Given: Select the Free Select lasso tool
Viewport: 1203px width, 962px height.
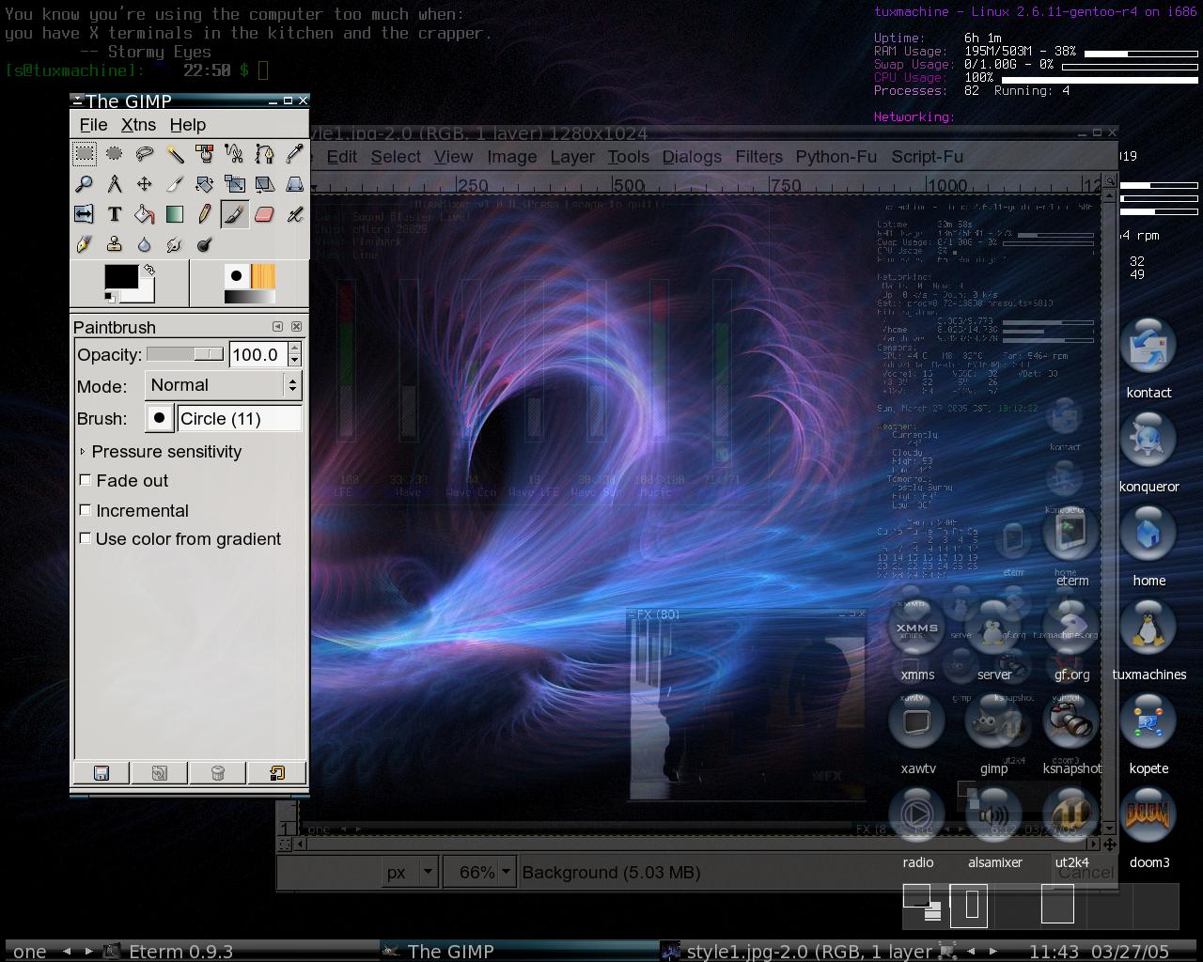Looking at the screenshot, I should tap(145, 154).
